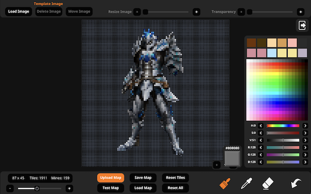Pick the dark olive-brown second swatch

(x=261, y=43)
